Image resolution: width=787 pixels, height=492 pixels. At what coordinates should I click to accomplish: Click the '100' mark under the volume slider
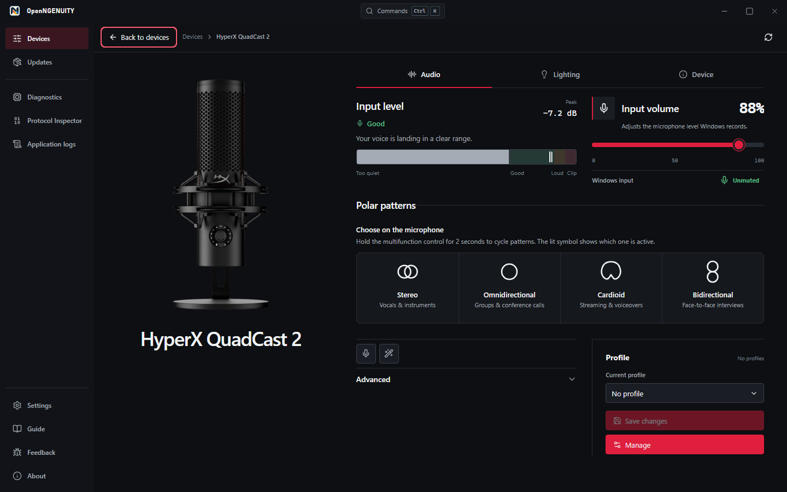(759, 161)
